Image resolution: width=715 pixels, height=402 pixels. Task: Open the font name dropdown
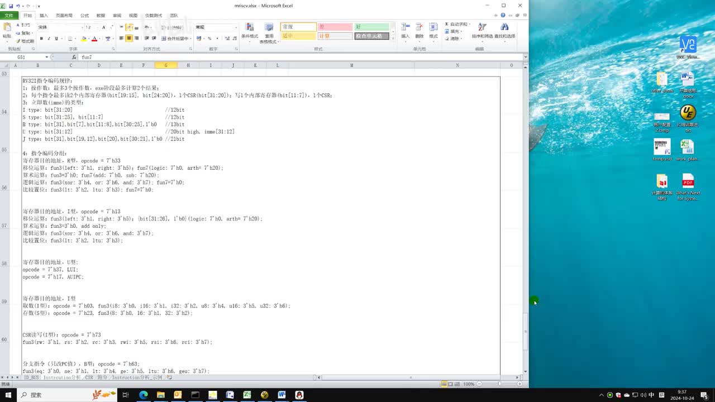(82, 27)
